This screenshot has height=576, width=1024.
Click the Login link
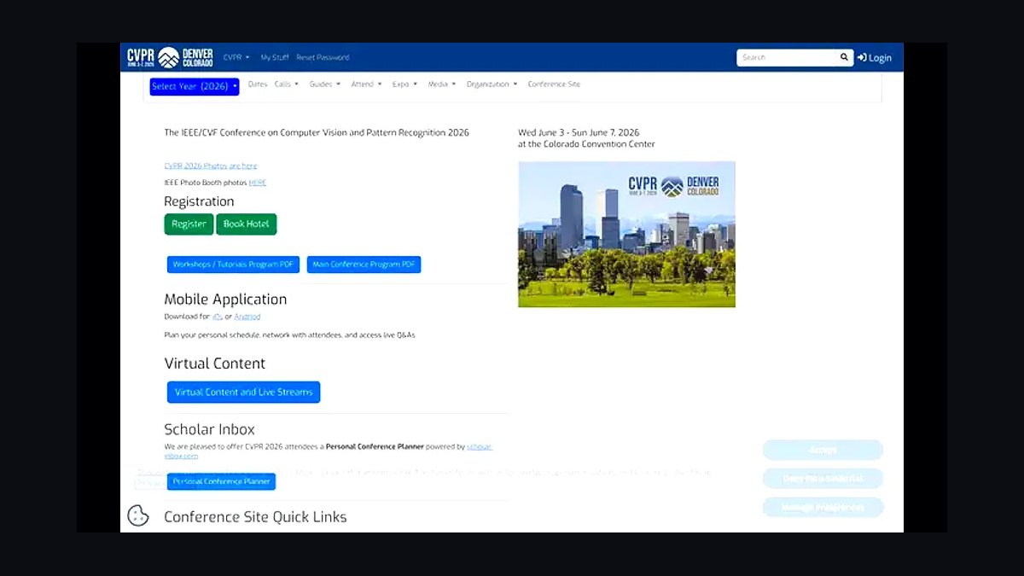875,58
